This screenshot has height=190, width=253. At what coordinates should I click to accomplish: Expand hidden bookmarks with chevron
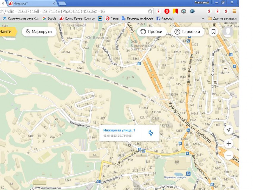(x=202, y=18)
